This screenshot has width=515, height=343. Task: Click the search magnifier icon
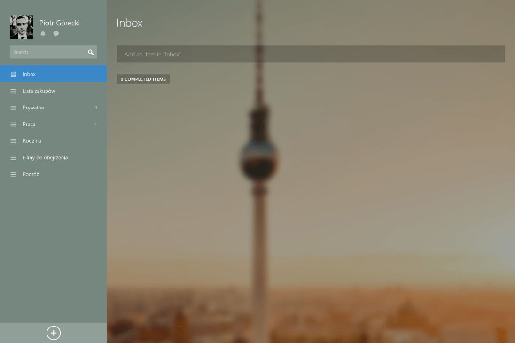click(91, 52)
